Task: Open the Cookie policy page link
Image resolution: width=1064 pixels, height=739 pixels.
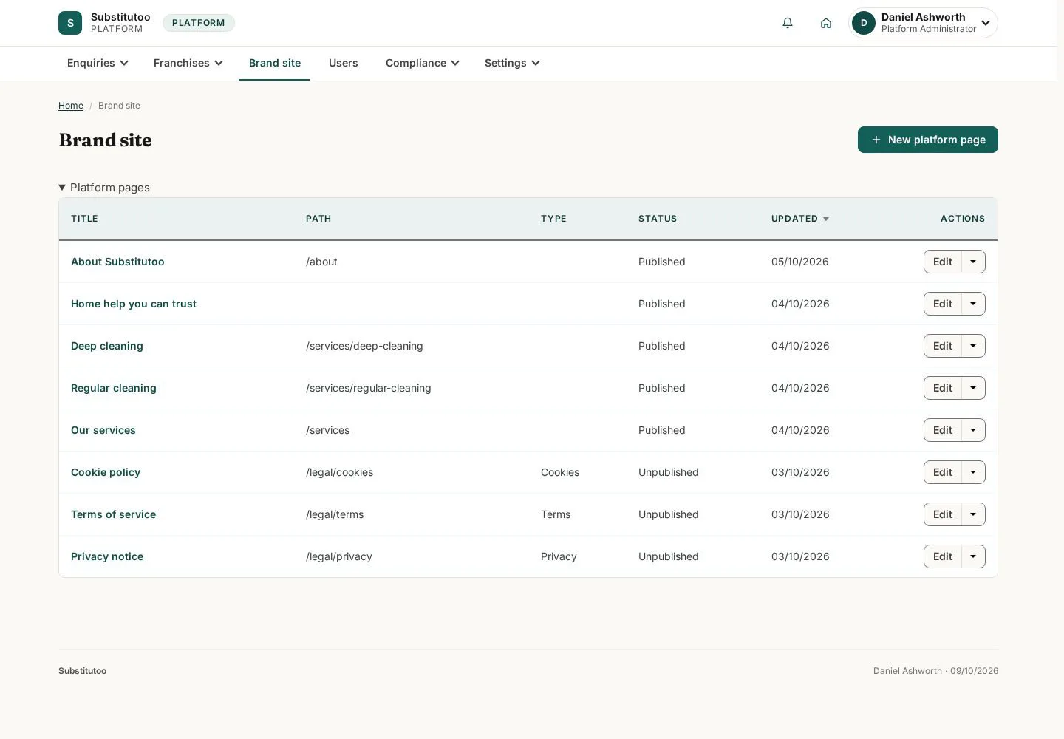Action: (x=106, y=472)
